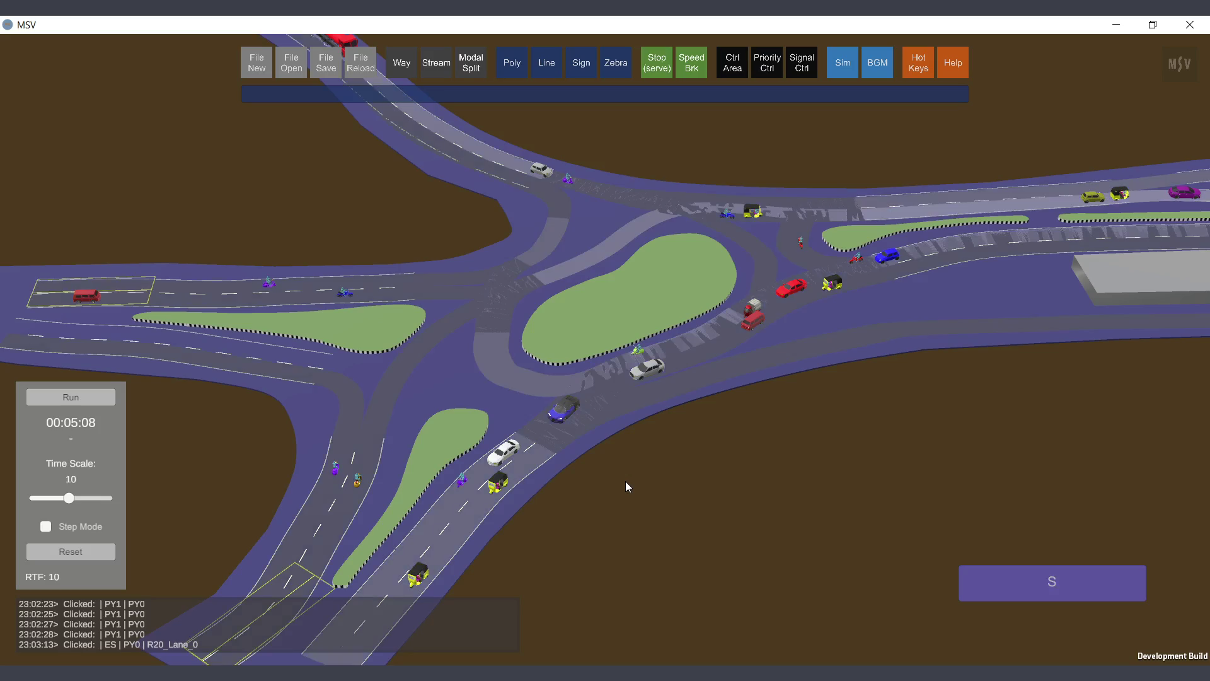Click the orange Help button

click(x=953, y=62)
